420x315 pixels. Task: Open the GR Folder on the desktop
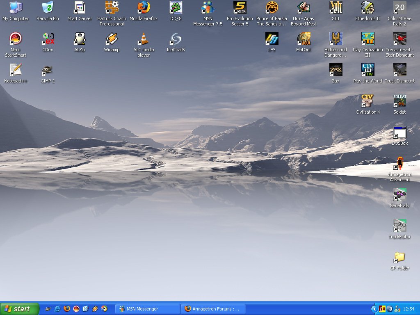click(x=399, y=258)
